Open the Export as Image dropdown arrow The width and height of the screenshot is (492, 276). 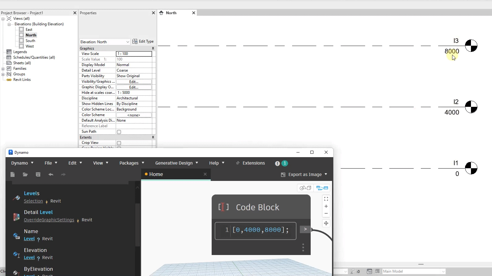pos(326,174)
